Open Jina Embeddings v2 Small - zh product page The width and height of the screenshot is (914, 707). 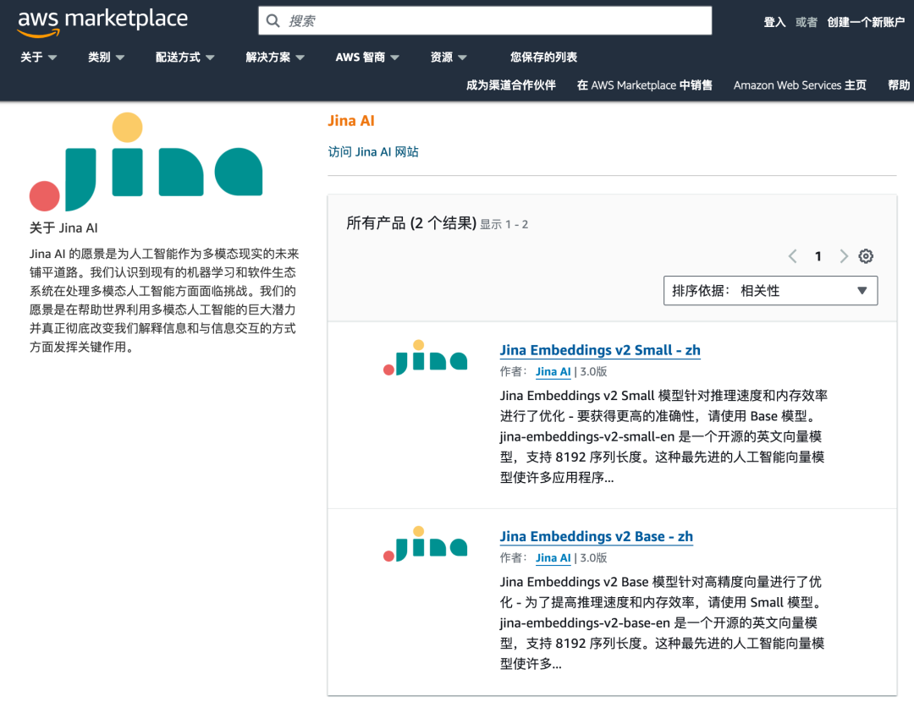coord(599,350)
